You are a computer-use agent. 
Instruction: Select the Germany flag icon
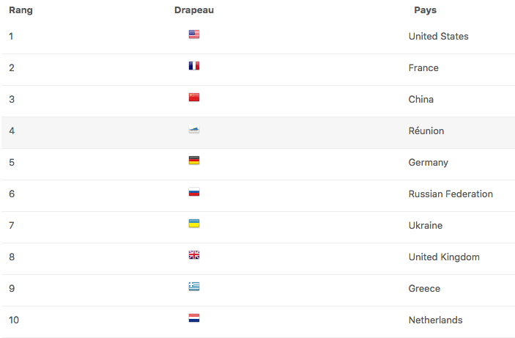194,161
